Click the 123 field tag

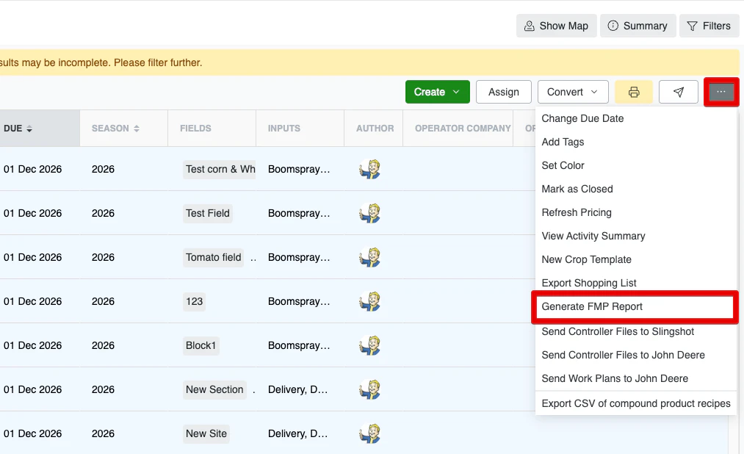point(194,301)
